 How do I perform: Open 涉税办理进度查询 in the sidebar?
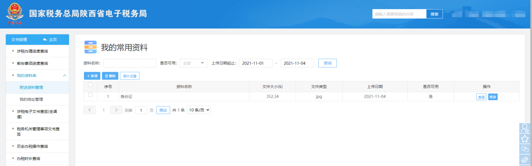(x=32, y=51)
